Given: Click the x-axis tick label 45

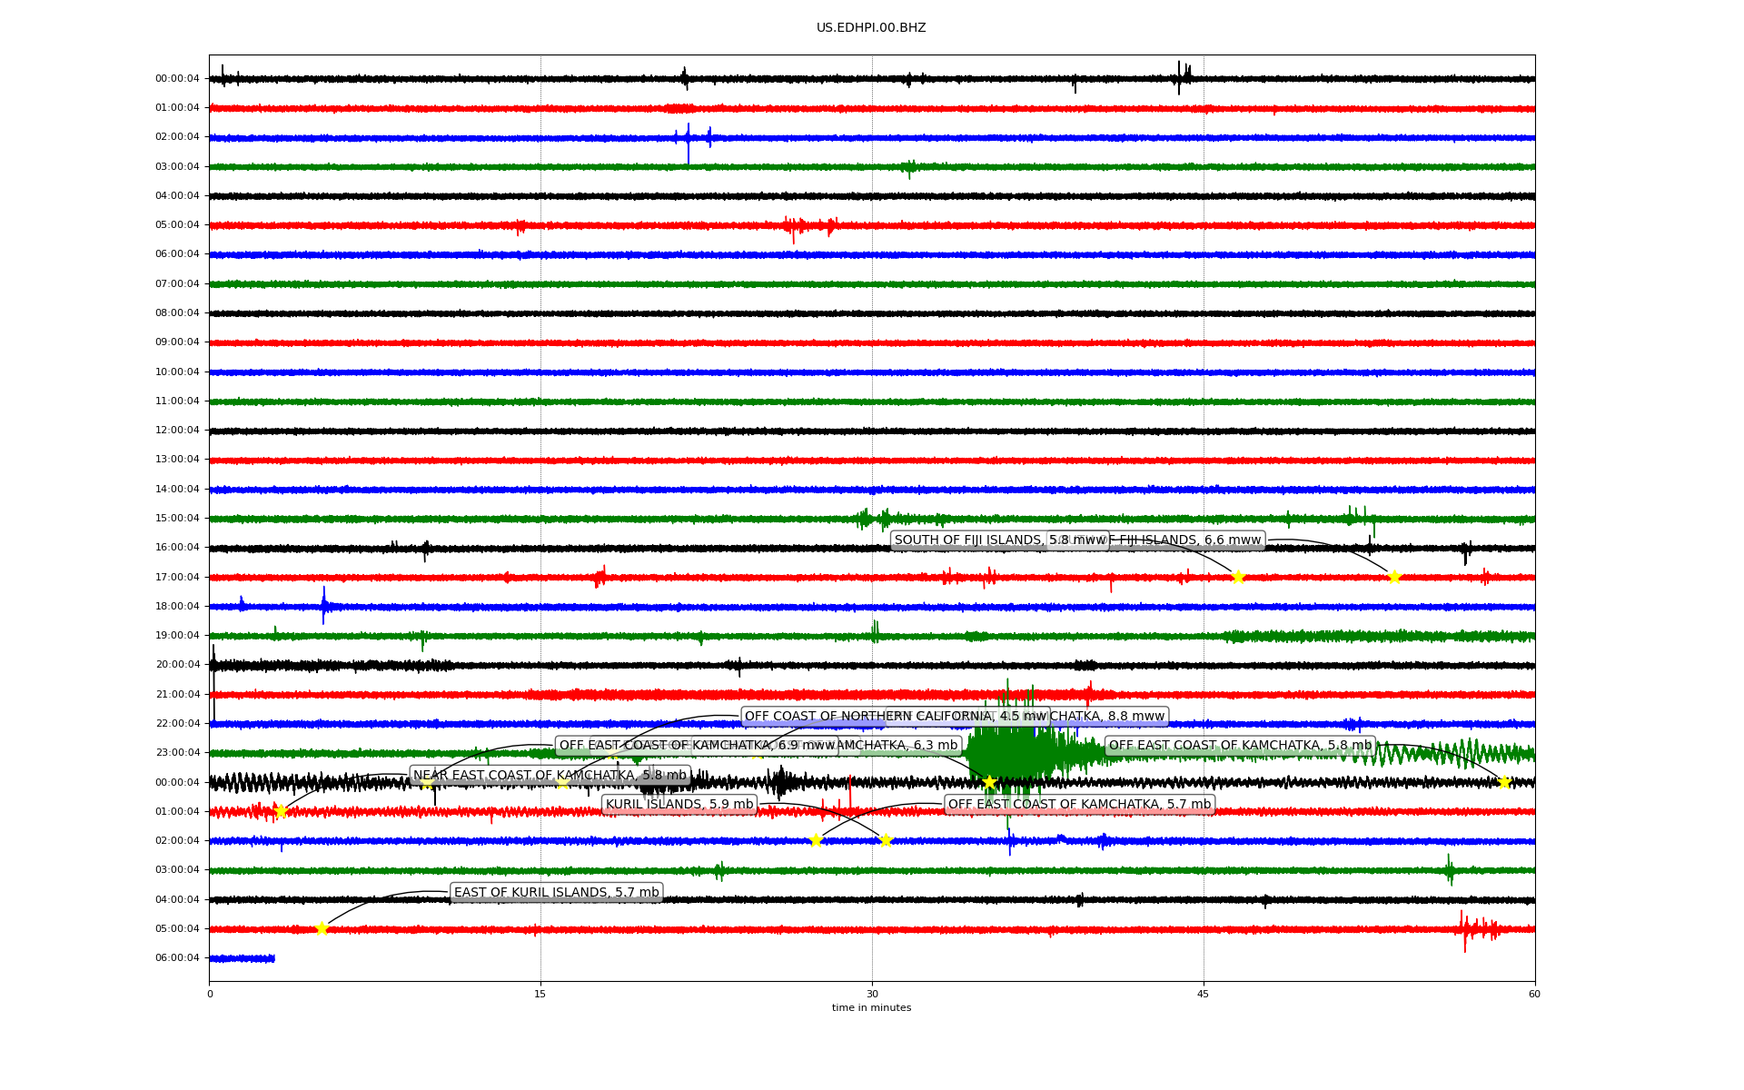Looking at the screenshot, I should [1204, 994].
